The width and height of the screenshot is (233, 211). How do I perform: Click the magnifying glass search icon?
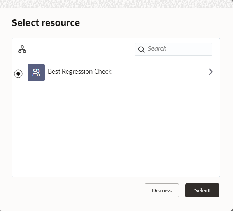(141, 50)
